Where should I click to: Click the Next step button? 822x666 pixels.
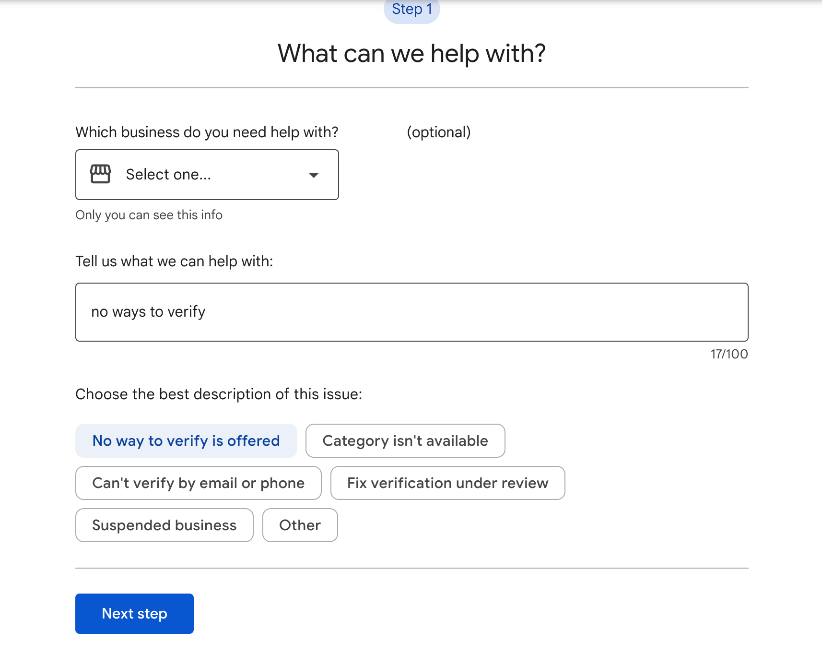coord(134,613)
